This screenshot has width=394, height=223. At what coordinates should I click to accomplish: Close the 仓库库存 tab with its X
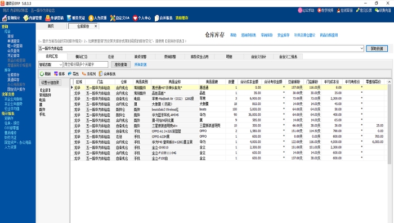(x=96, y=26)
